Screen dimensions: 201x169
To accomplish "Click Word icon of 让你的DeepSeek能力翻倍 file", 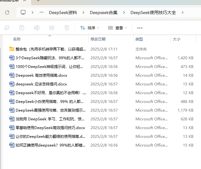I will pos(12,136).
